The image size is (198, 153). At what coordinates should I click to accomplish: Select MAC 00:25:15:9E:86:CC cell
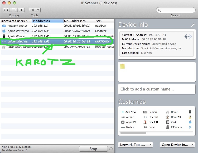click(77, 26)
